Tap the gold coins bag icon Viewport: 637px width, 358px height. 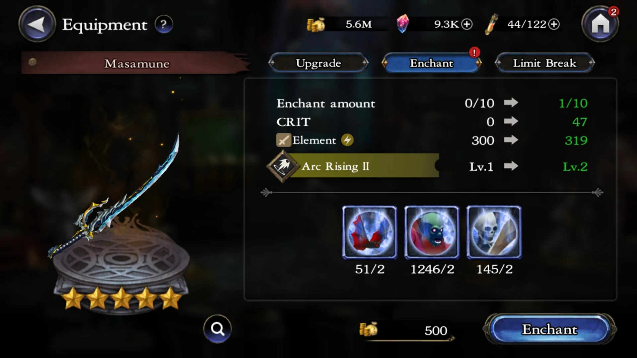click(x=316, y=25)
